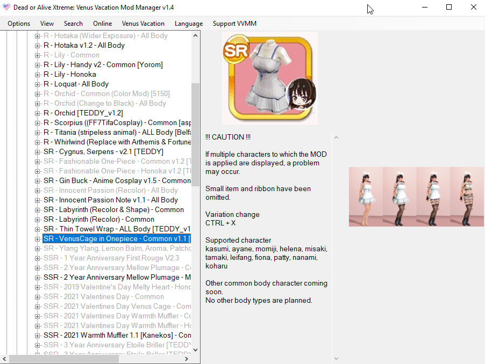Select SR - Fashionable One-Piece - Honoka v1.2
Image resolution: width=485 pixels, height=364 pixels.
point(117,171)
